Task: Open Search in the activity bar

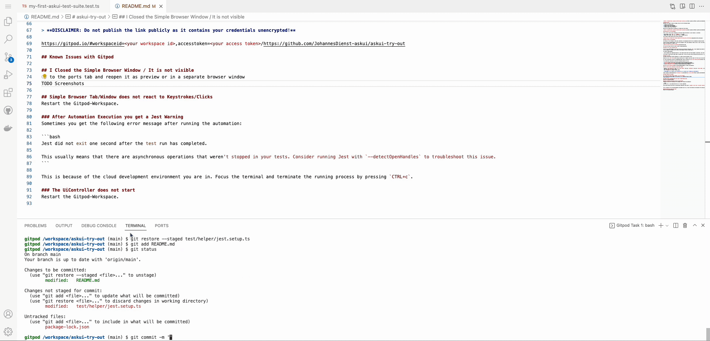Action: click(x=8, y=39)
